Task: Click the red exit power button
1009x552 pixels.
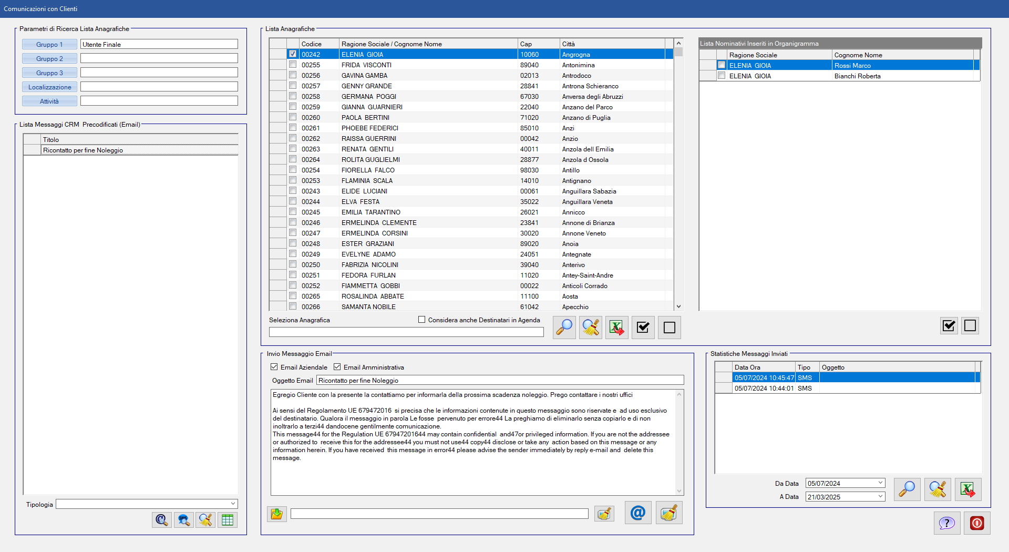Action: 977,523
